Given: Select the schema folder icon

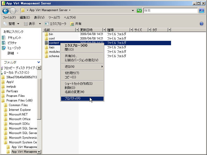Looking at the screenshot, I should [46, 56].
